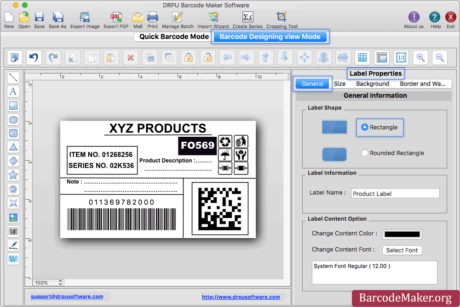Open the Size tab
Screen dimensions: 460x307
point(340,84)
